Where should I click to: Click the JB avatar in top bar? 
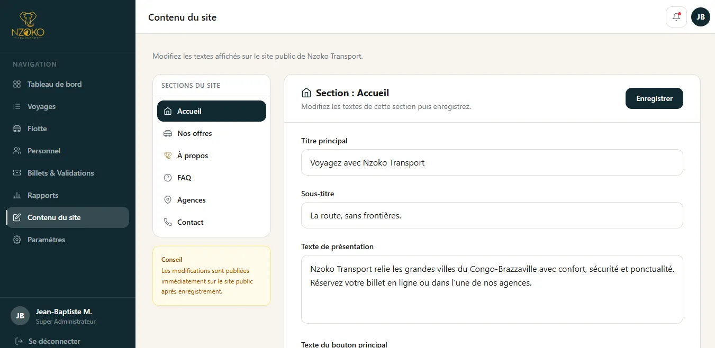coord(701,17)
